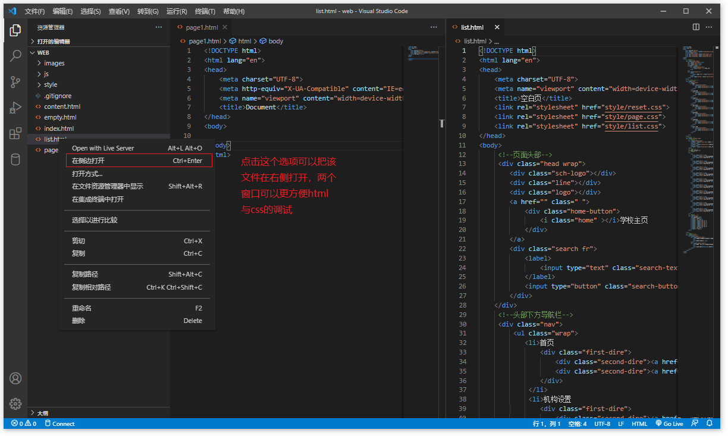This screenshot has height=436, width=728.
Task: Click the Accounts icon in activity bar
Action: [15, 378]
